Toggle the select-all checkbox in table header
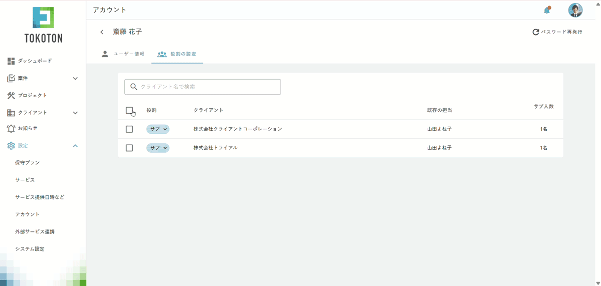The image size is (601, 286). click(x=129, y=110)
